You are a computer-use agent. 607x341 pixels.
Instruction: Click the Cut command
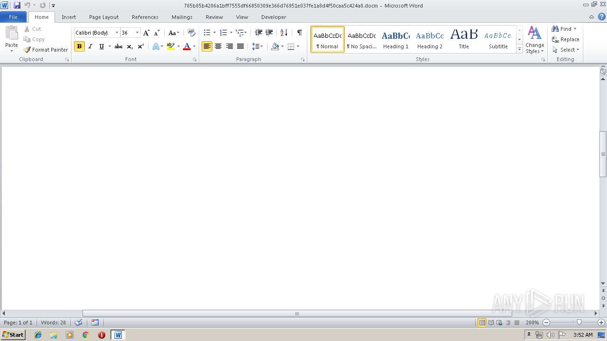(x=33, y=29)
